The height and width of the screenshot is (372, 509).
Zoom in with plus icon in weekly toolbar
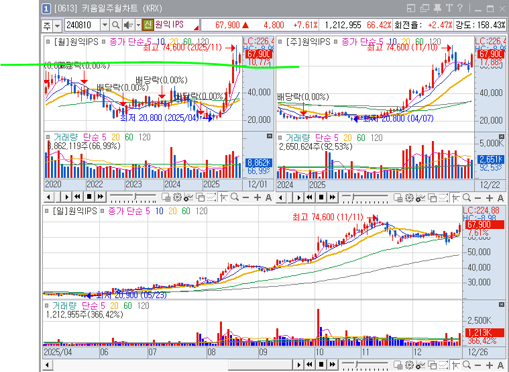[x=489, y=197]
